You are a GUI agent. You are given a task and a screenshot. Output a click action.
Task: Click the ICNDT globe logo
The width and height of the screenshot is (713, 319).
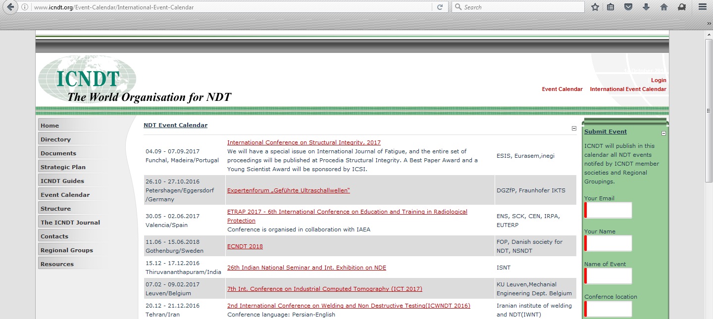pyautogui.click(x=87, y=78)
